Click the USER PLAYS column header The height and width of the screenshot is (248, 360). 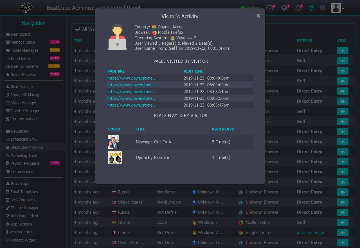(x=223, y=129)
